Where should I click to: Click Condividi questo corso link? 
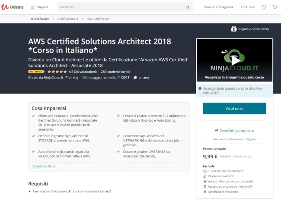point(237,131)
